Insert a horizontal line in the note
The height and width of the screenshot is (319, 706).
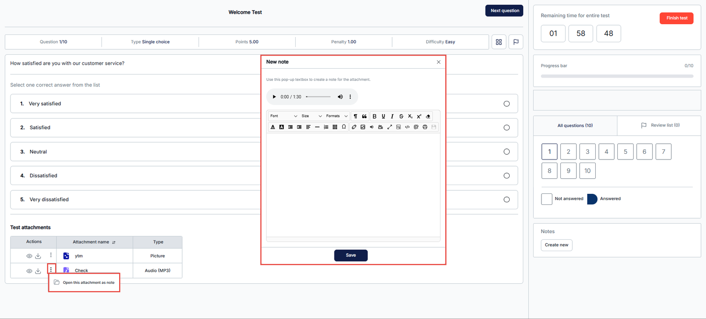click(x=317, y=127)
